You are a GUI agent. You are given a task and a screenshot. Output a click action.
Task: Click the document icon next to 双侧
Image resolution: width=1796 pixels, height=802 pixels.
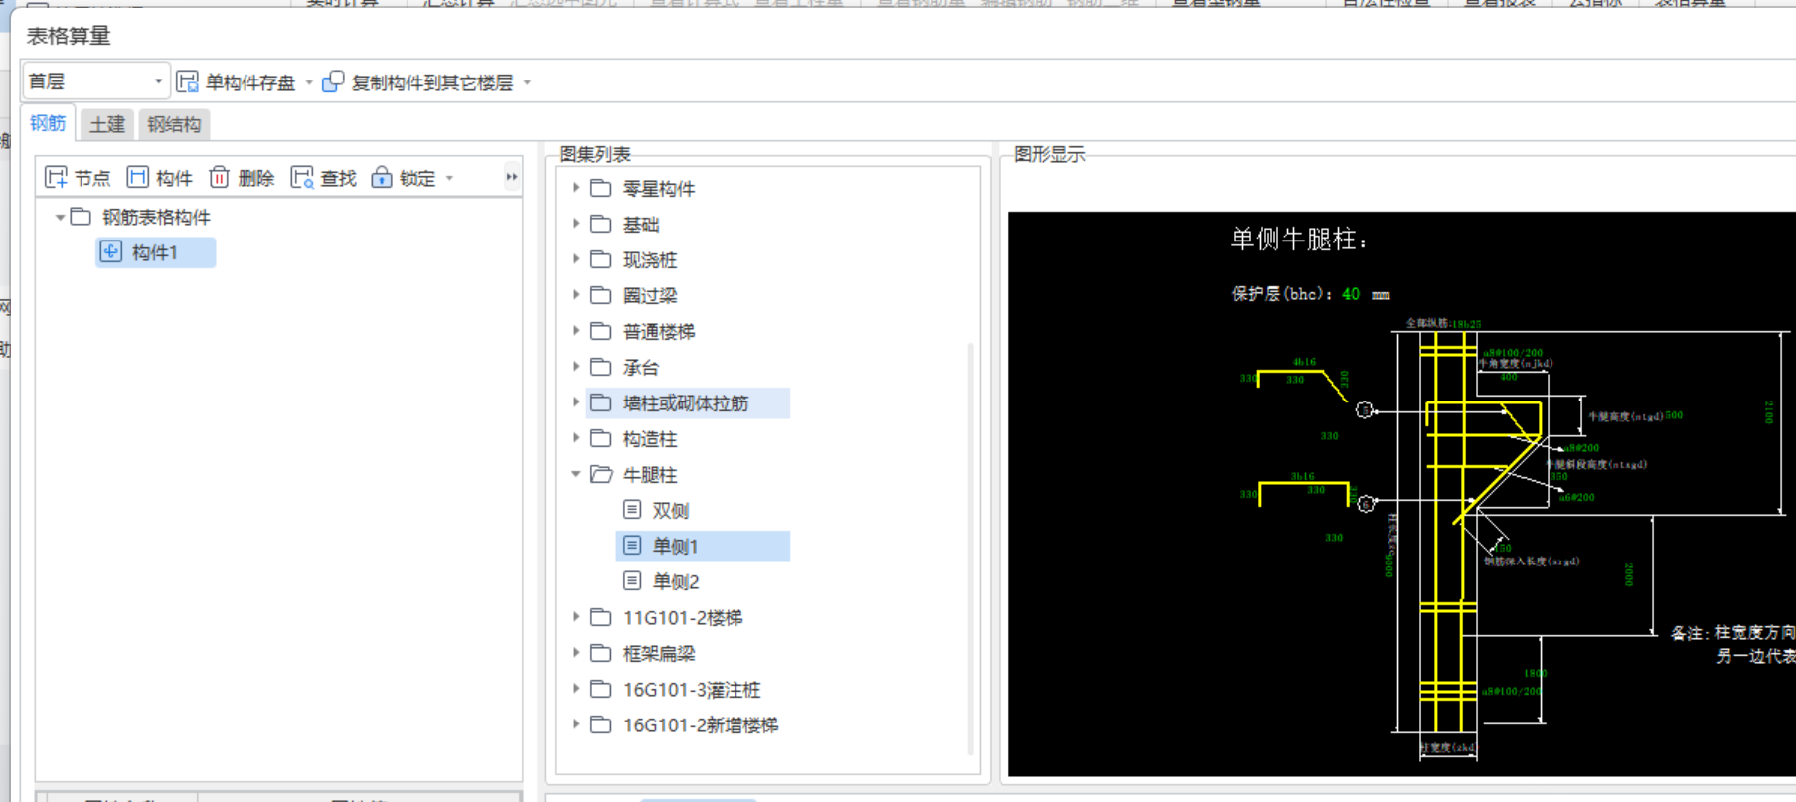tap(632, 510)
